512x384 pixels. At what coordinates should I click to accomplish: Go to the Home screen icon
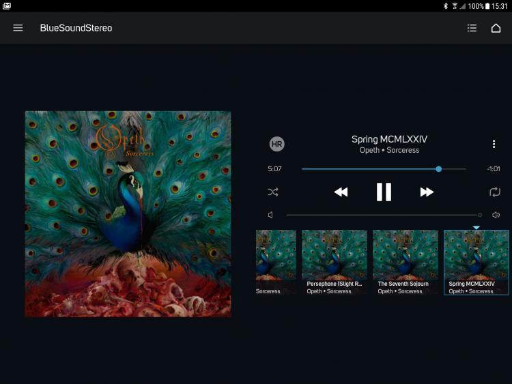(x=496, y=28)
